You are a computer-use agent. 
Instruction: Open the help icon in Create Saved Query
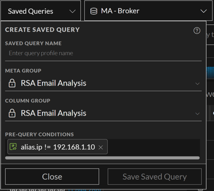197,30
